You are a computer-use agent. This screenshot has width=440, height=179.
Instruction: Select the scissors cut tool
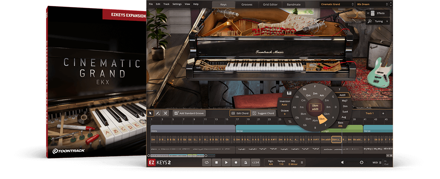(x=165, y=113)
